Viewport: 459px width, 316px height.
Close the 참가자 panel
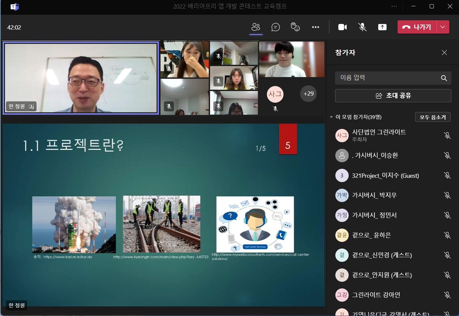pos(444,53)
